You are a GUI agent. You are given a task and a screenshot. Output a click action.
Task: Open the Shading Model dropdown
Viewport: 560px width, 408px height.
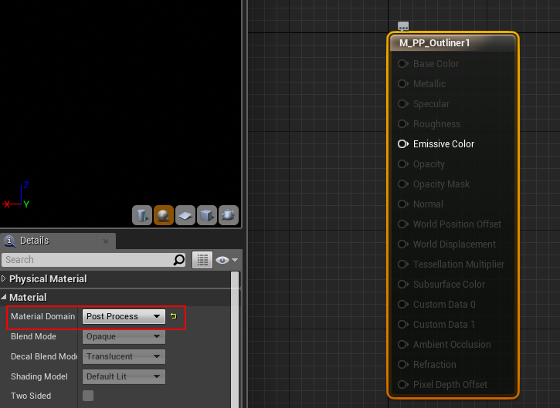tap(124, 376)
